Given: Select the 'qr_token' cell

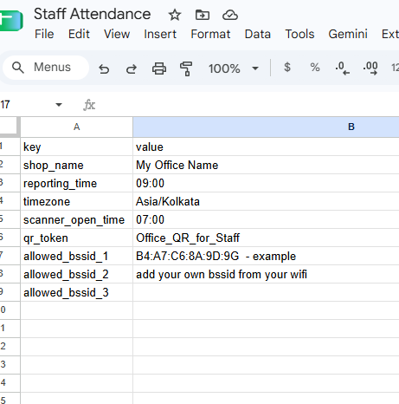Looking at the screenshot, I should [77, 238].
